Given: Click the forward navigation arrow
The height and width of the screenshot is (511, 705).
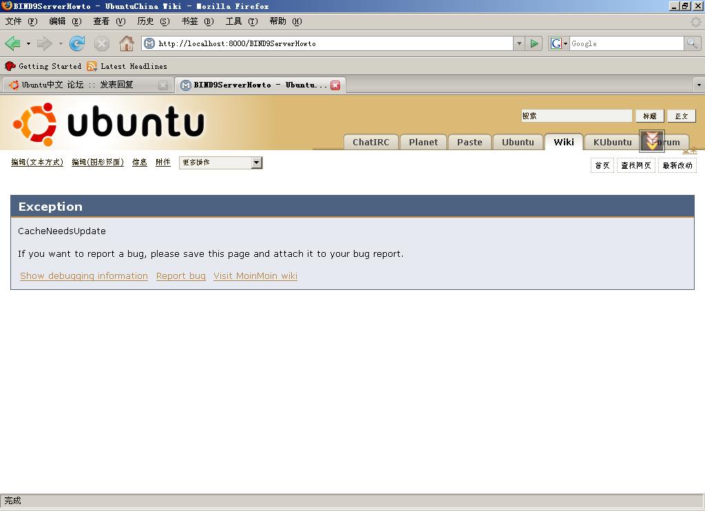Looking at the screenshot, I should pyautogui.click(x=44, y=43).
